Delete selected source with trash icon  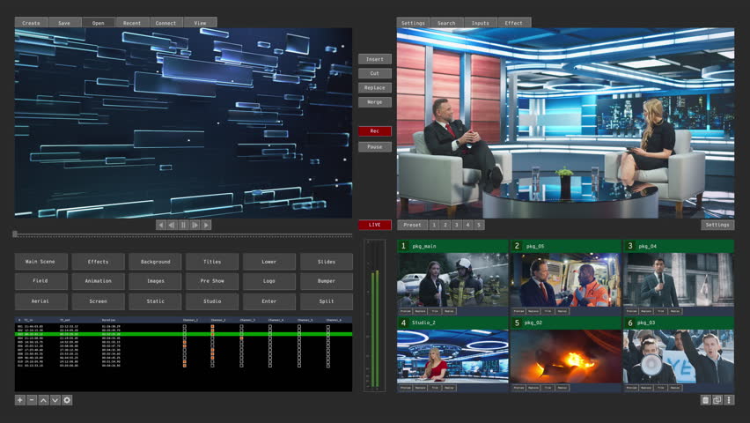pyautogui.click(x=705, y=400)
